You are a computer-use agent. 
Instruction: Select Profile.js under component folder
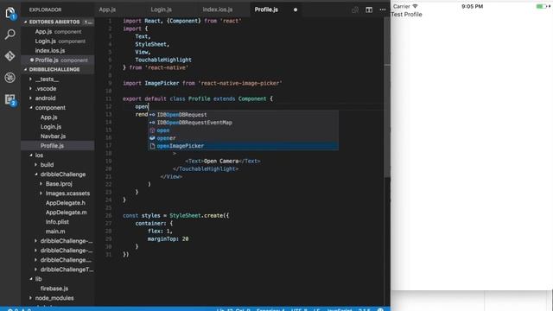coord(58,146)
